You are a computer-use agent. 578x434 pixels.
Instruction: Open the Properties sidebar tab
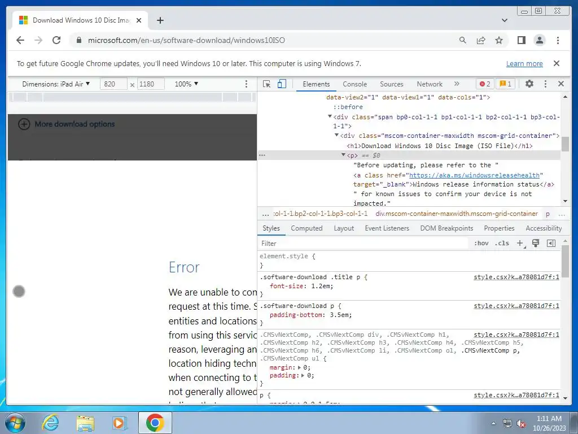coord(499,228)
